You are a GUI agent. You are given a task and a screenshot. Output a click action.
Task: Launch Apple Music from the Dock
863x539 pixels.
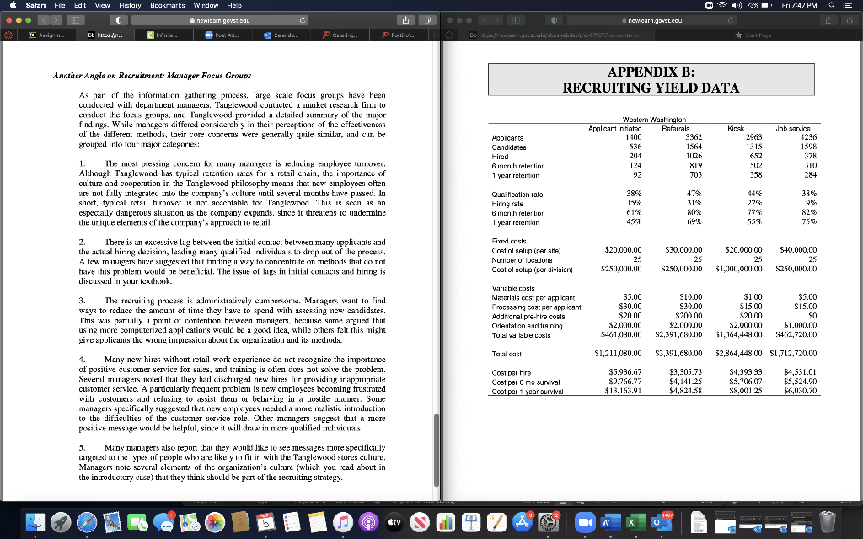tap(343, 523)
